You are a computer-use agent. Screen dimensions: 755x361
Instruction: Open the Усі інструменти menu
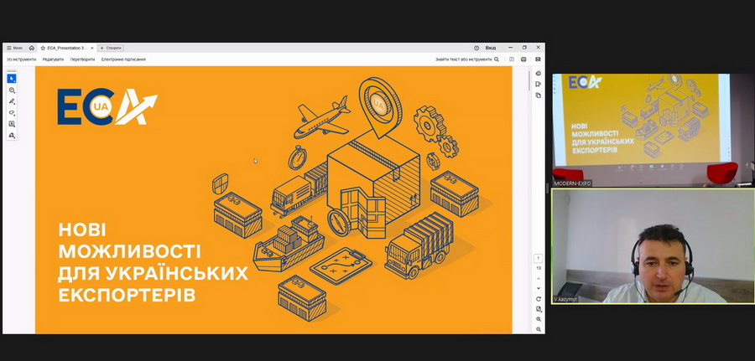[22, 59]
